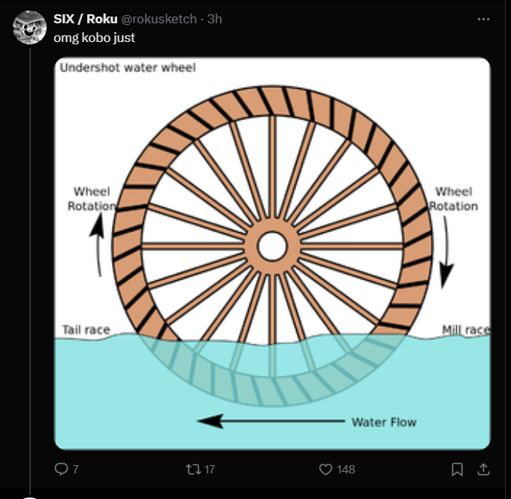Click the like count 148
Screen dimensions: 511x499
(346, 470)
